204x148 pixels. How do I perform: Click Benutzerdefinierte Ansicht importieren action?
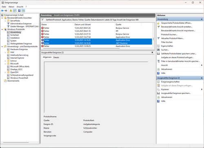pyautogui.click(x=178, y=30)
